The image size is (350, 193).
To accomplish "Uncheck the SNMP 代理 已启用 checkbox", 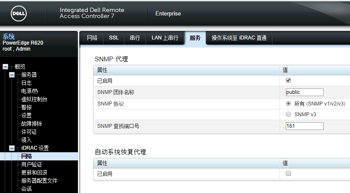I will click(x=288, y=80).
